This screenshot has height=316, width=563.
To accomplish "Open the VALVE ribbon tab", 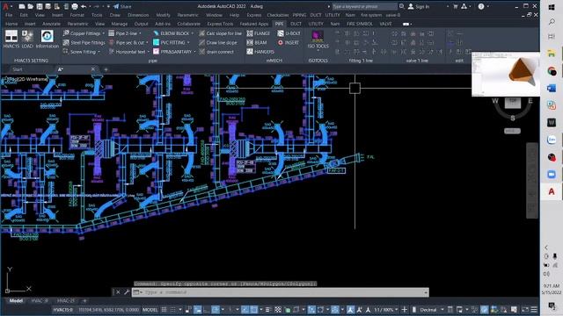I will point(385,24).
